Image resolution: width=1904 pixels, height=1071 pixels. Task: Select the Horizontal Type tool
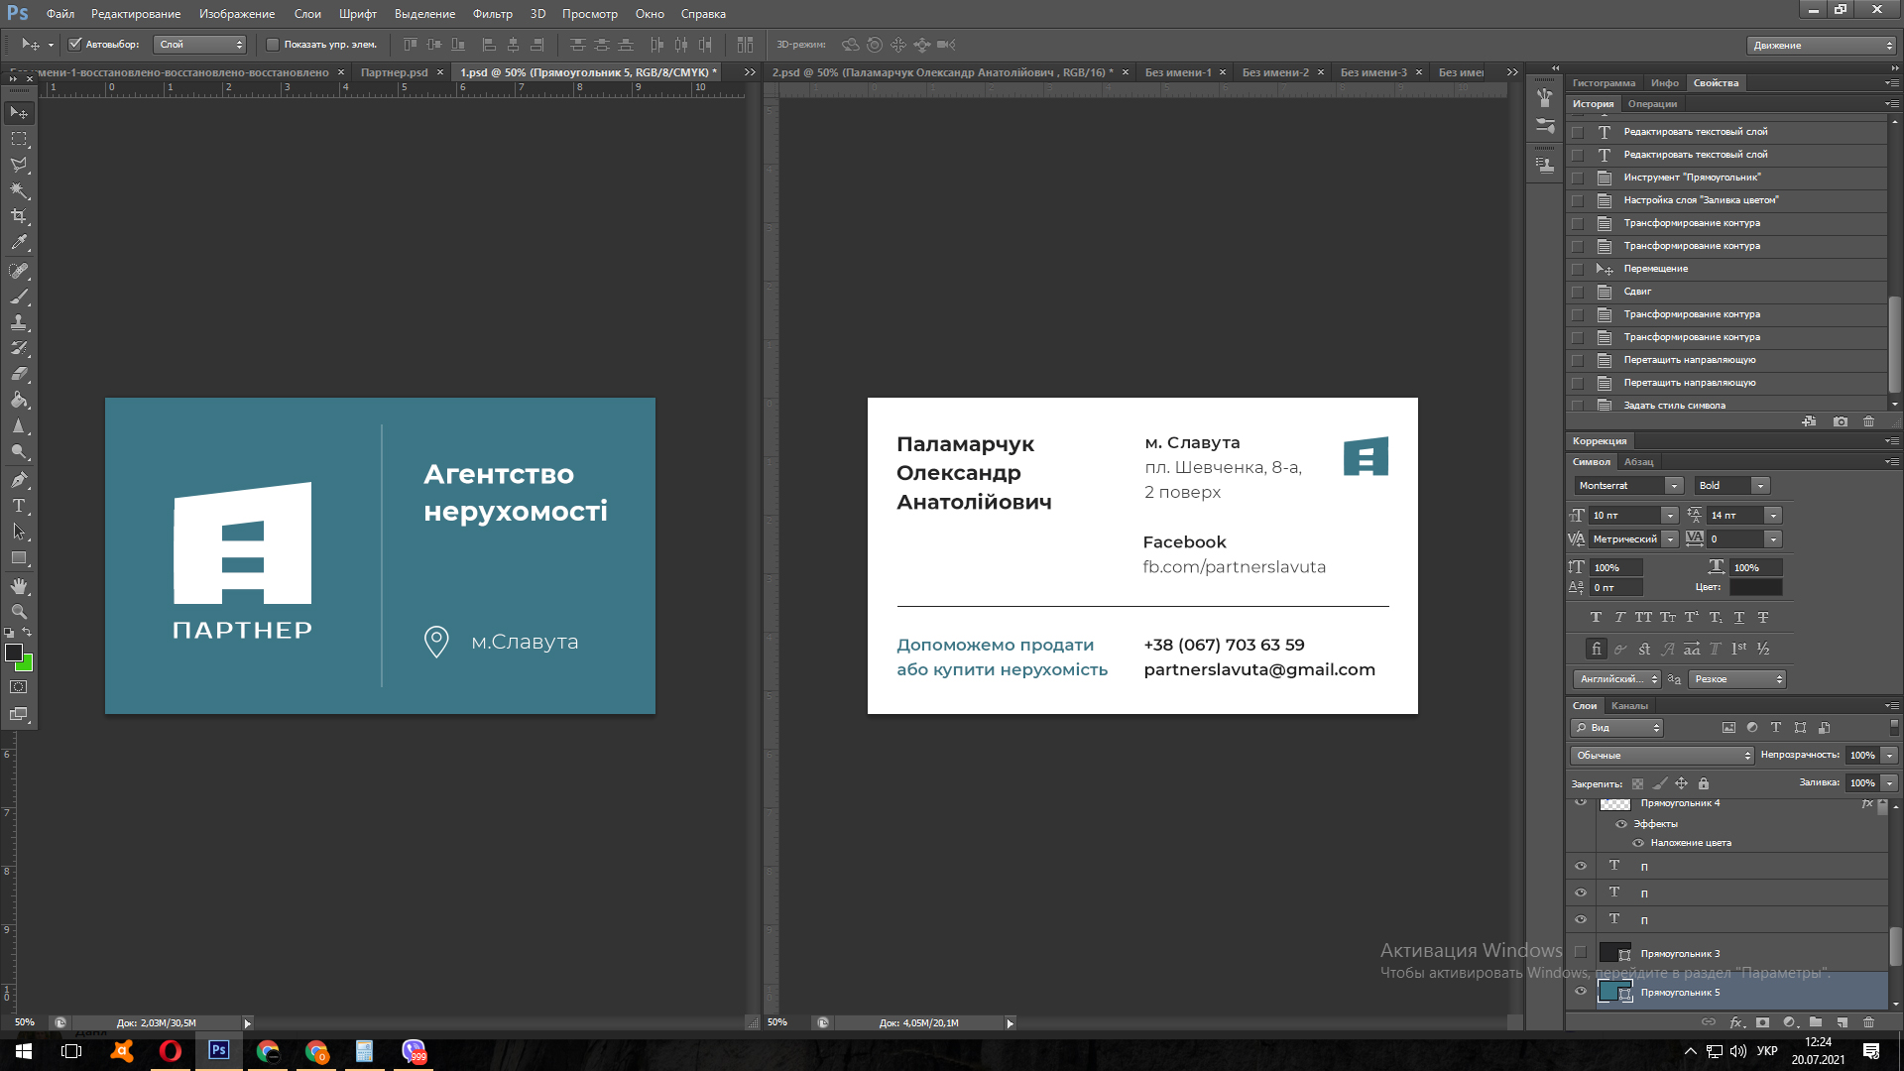click(x=19, y=506)
